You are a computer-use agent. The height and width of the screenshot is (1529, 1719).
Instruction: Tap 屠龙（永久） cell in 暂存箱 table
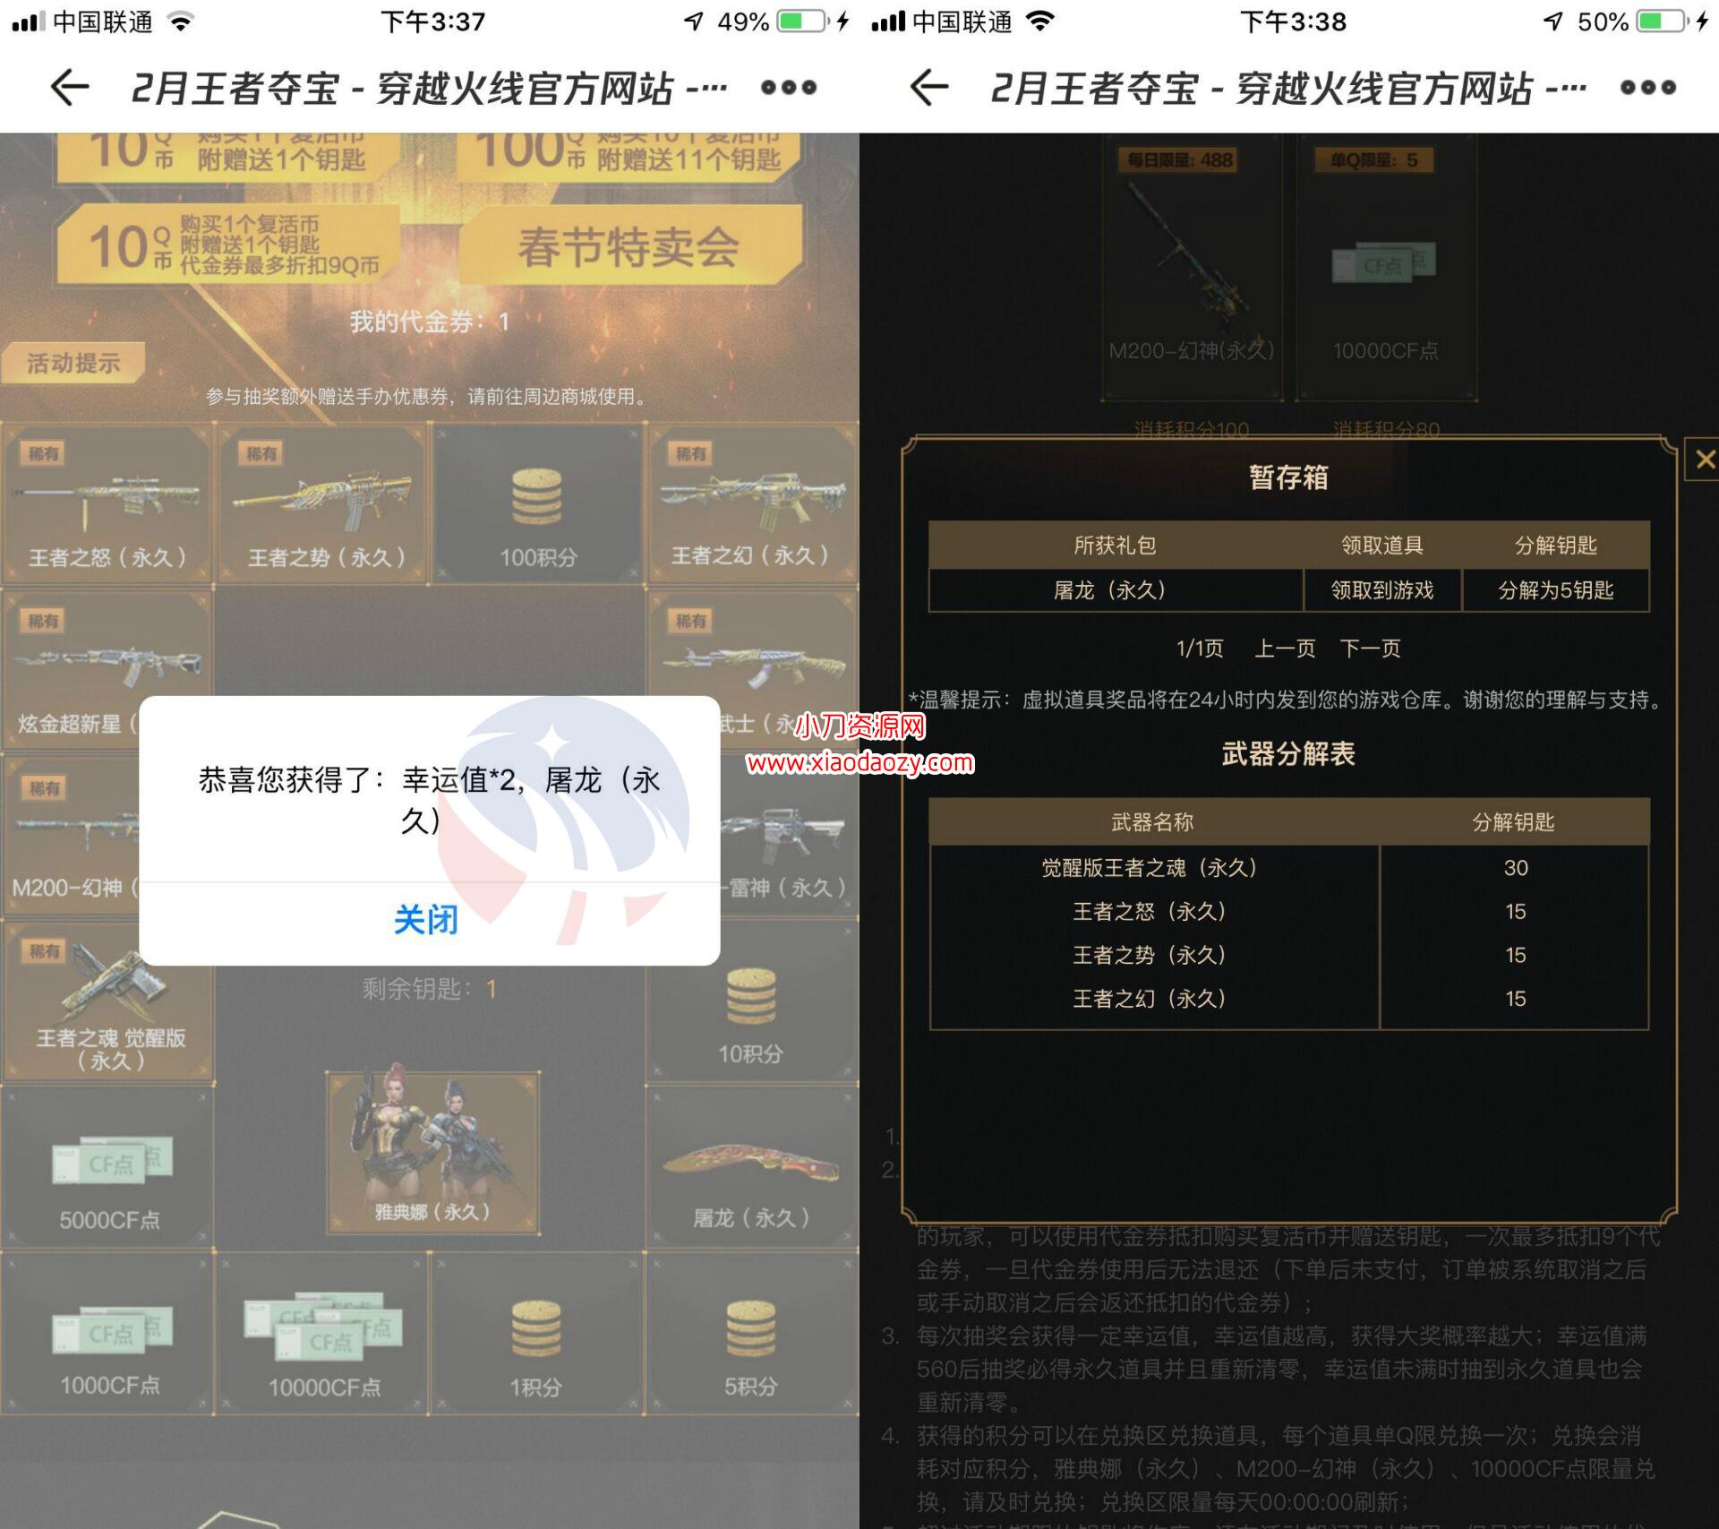coord(1116,590)
